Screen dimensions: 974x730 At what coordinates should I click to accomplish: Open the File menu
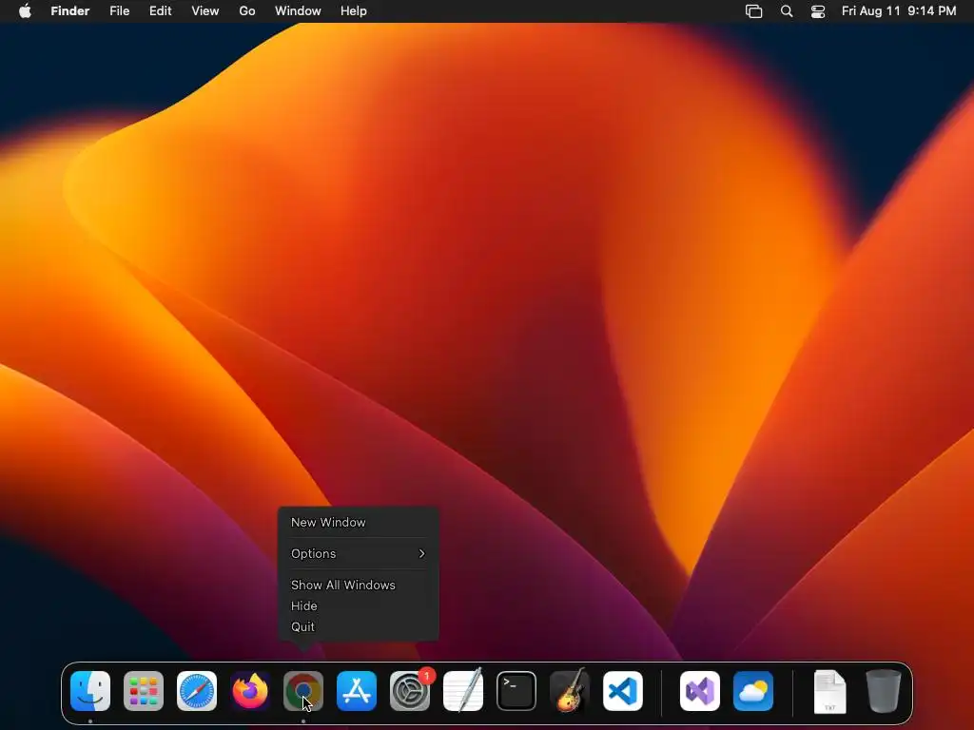(119, 11)
